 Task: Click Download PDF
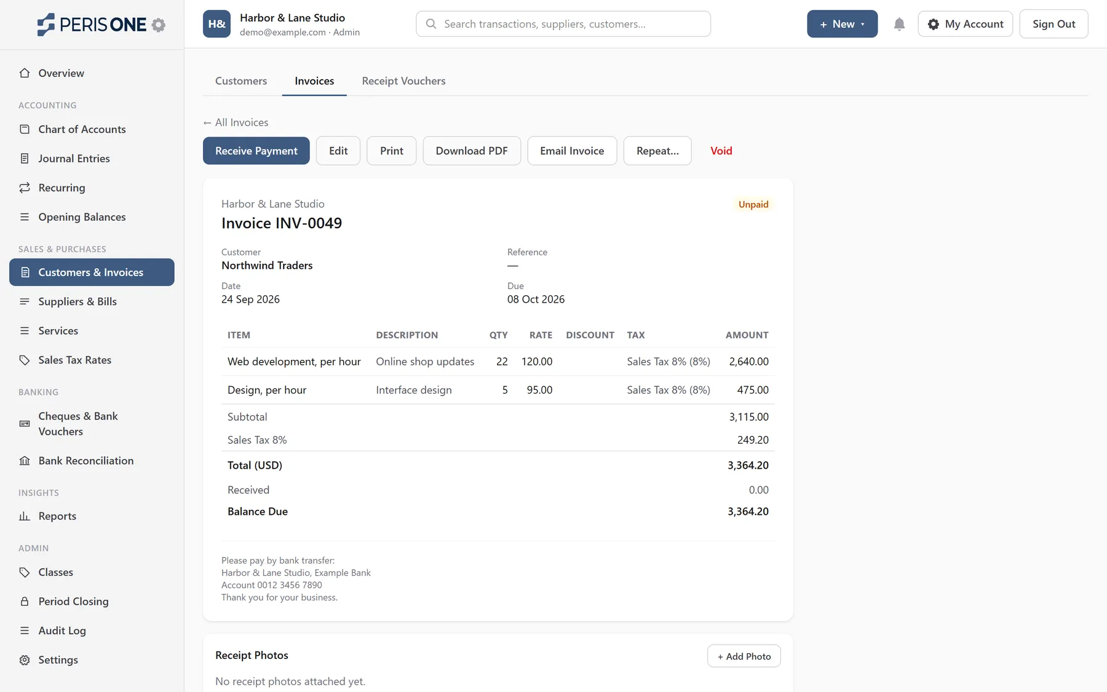pos(472,151)
